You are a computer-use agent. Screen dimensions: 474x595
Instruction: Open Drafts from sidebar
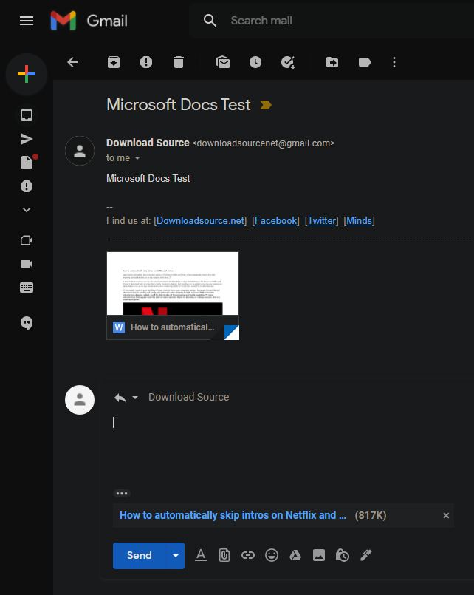coord(27,162)
